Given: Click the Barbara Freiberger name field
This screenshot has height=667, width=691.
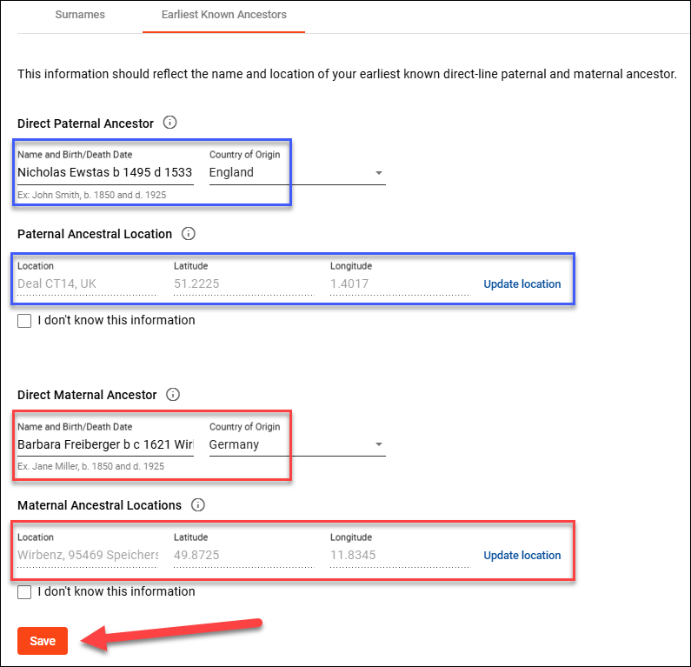Looking at the screenshot, I should 104,444.
